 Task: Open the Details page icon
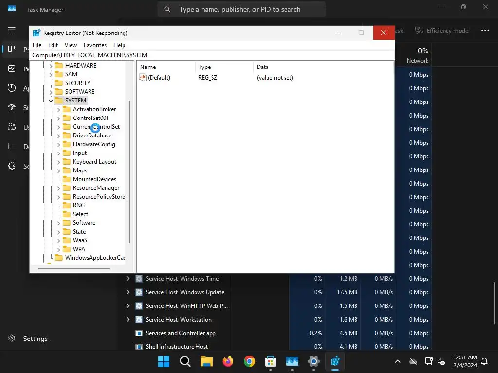pyautogui.click(x=12, y=146)
